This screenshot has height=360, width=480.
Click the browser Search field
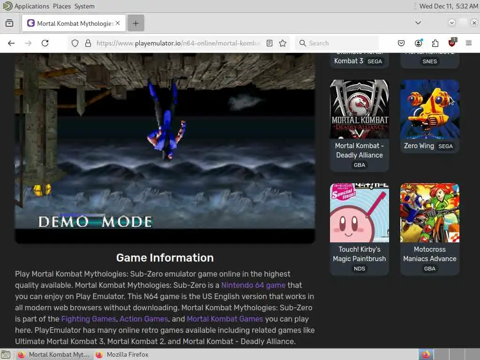pyautogui.click(x=337, y=43)
